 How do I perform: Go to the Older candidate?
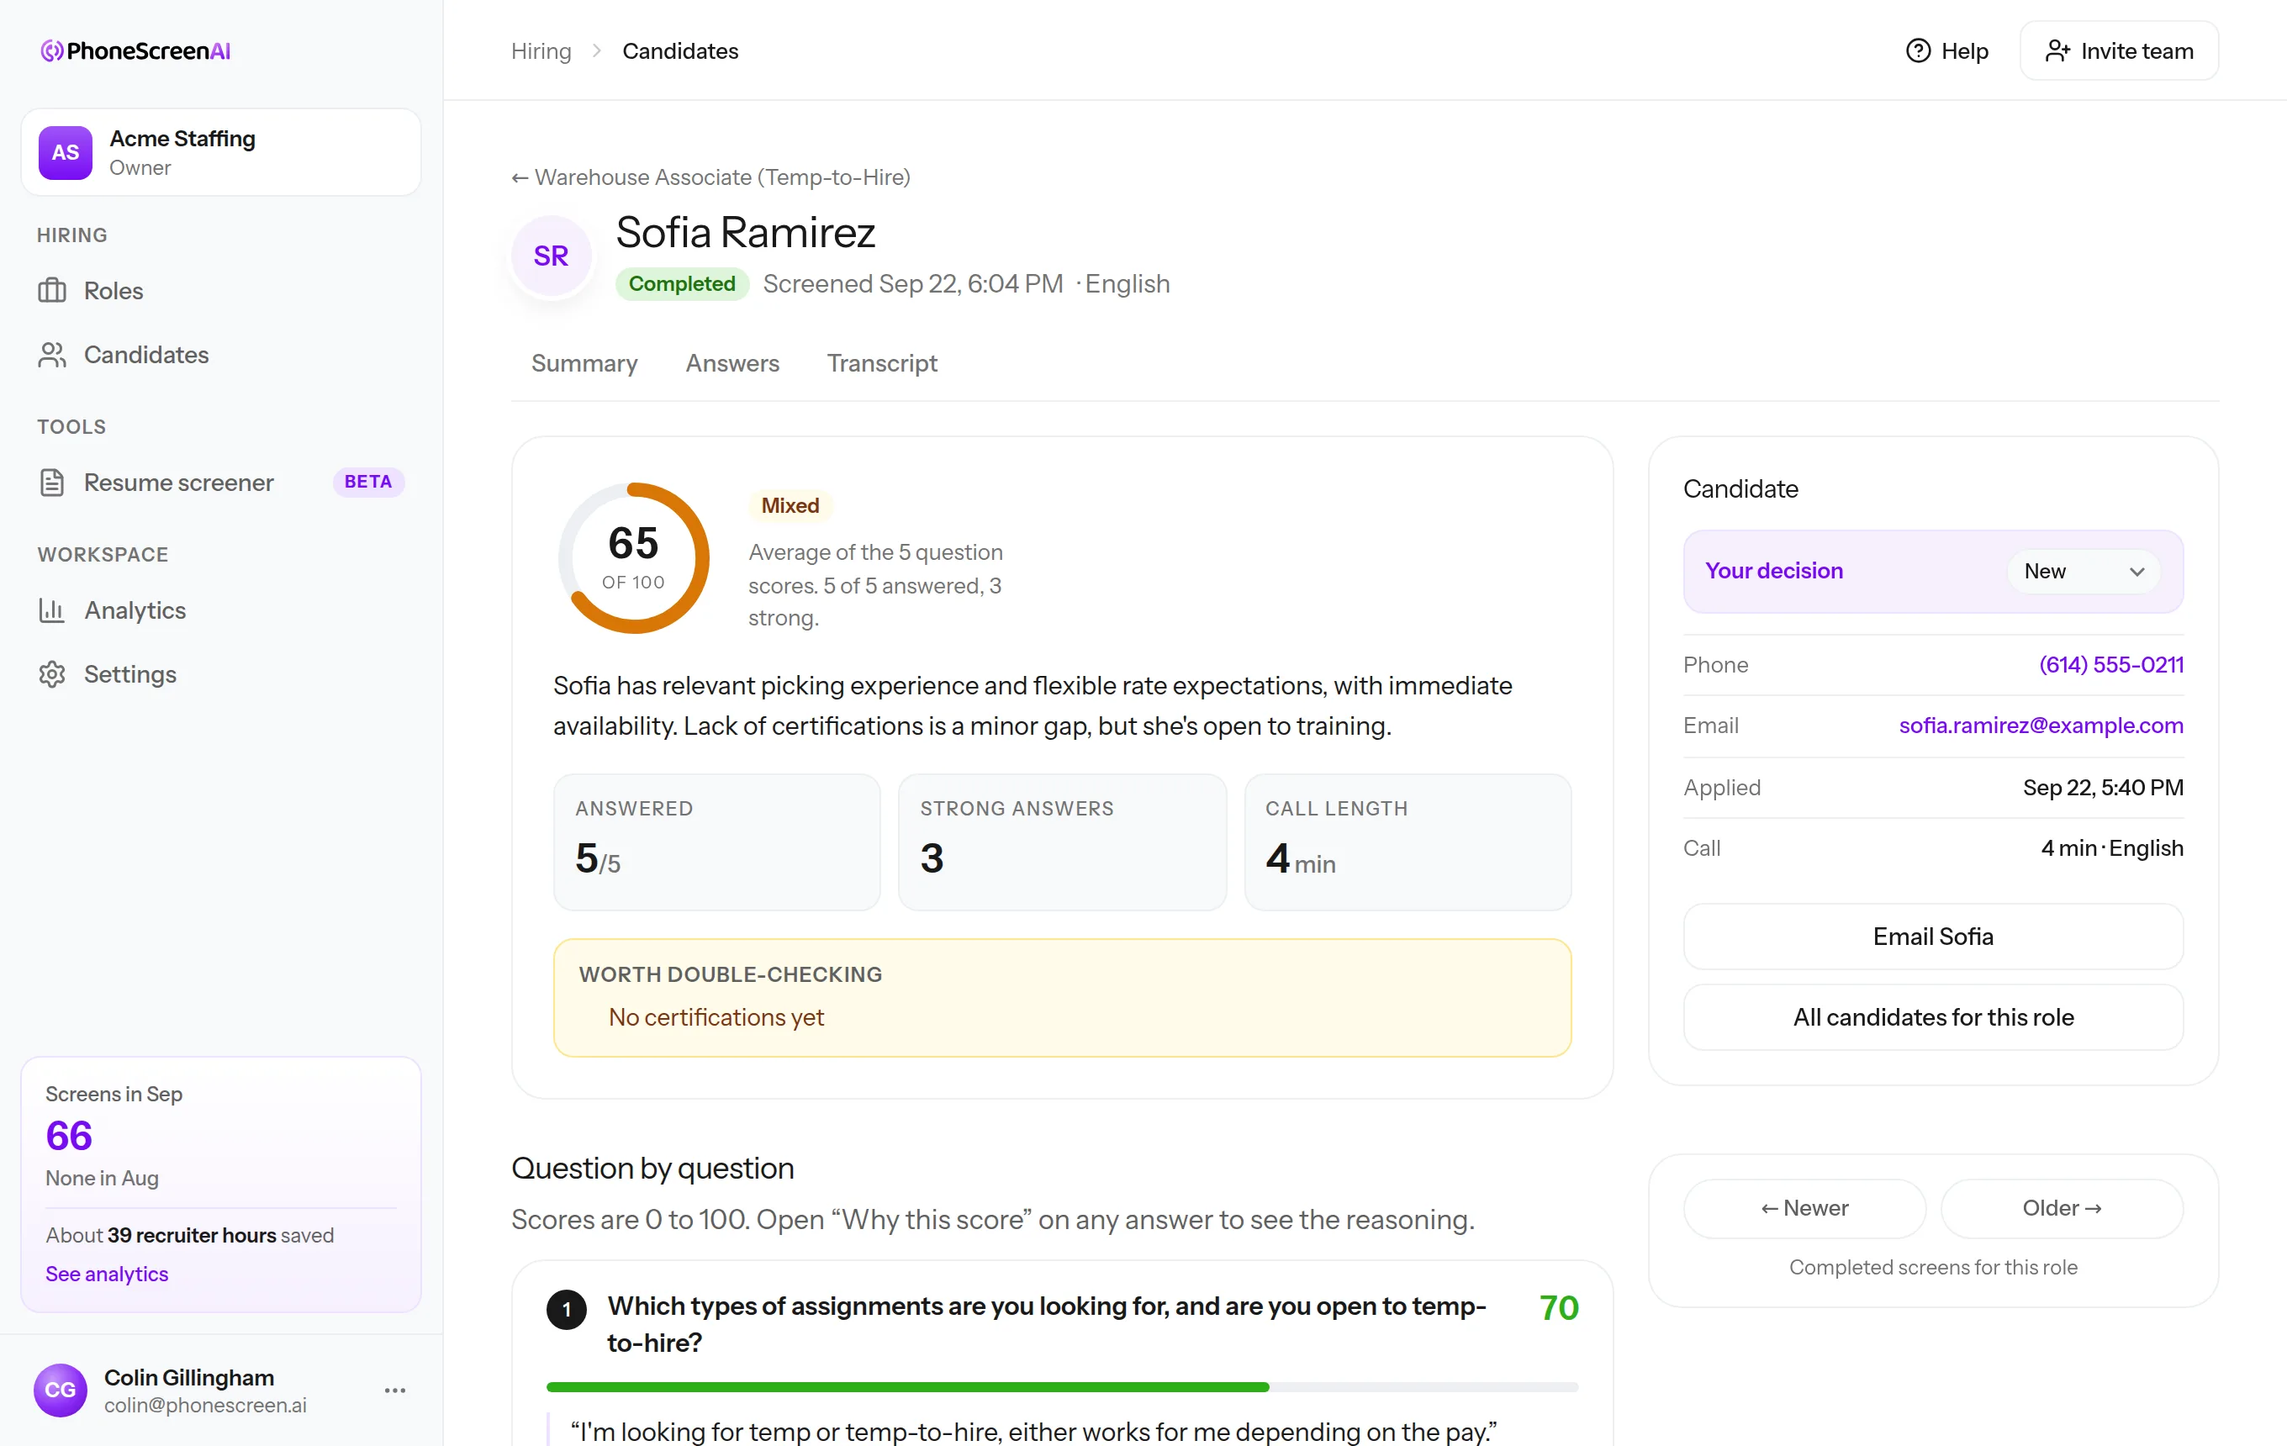[2062, 1209]
